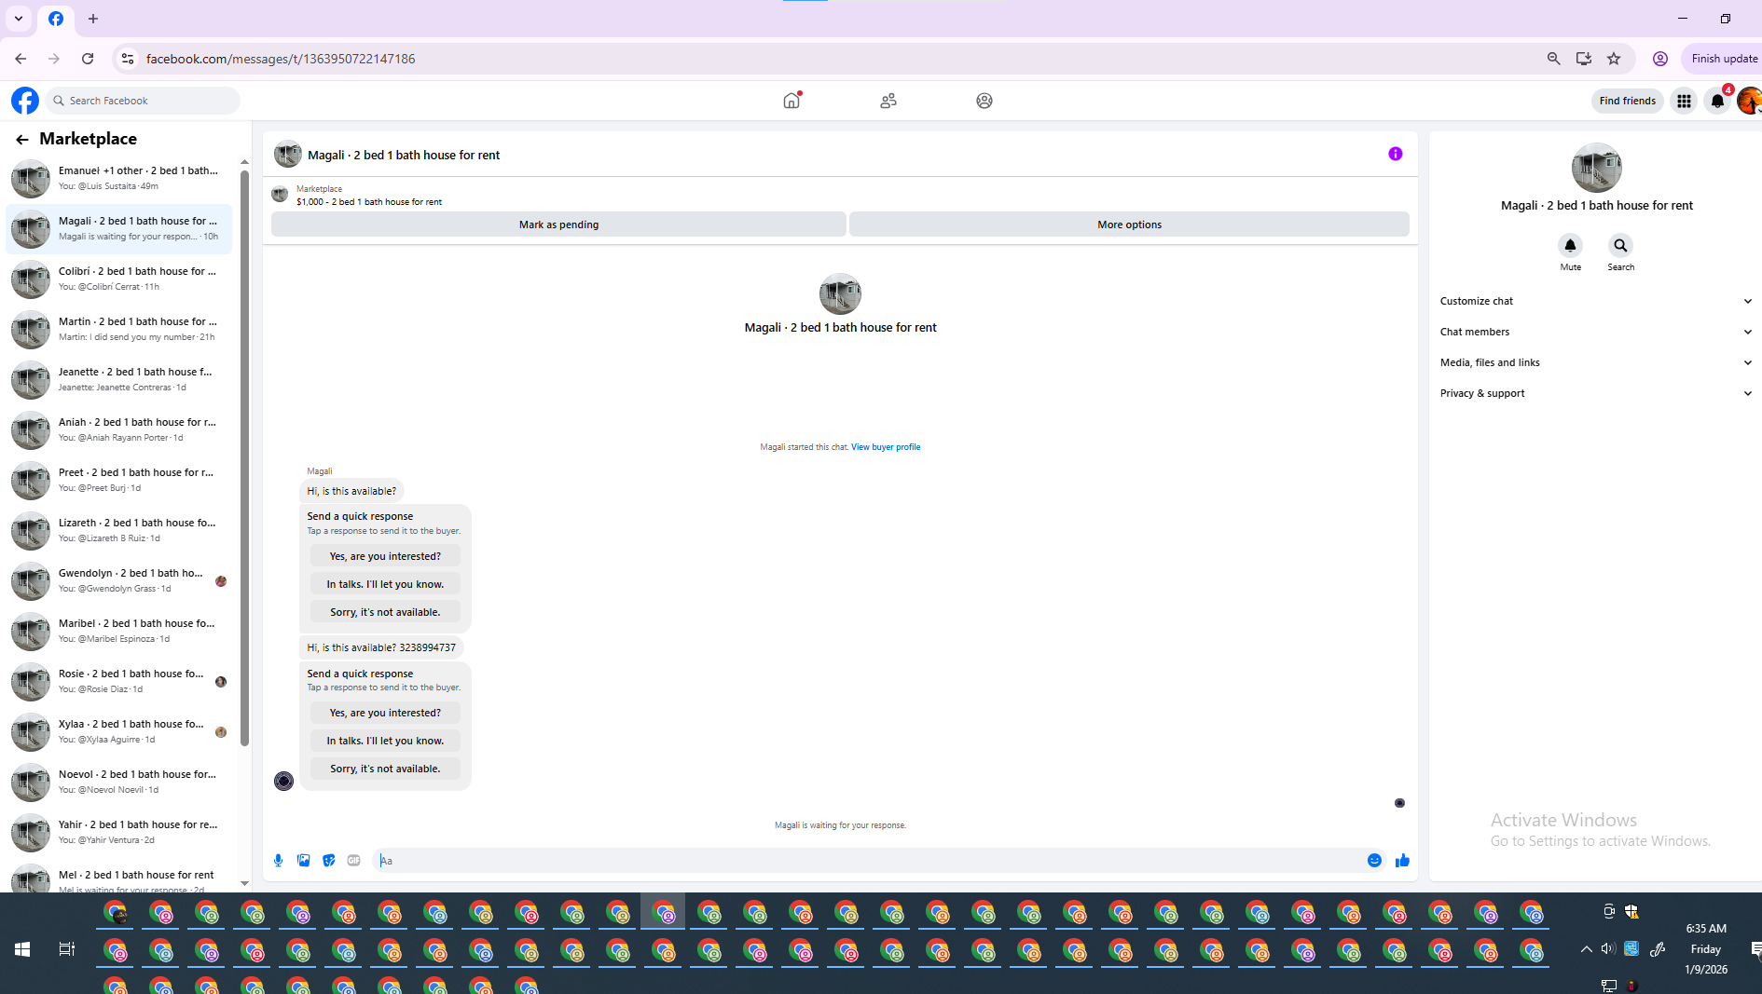The width and height of the screenshot is (1762, 994).
Task: Bookmark this tab star icon
Action: (1614, 59)
